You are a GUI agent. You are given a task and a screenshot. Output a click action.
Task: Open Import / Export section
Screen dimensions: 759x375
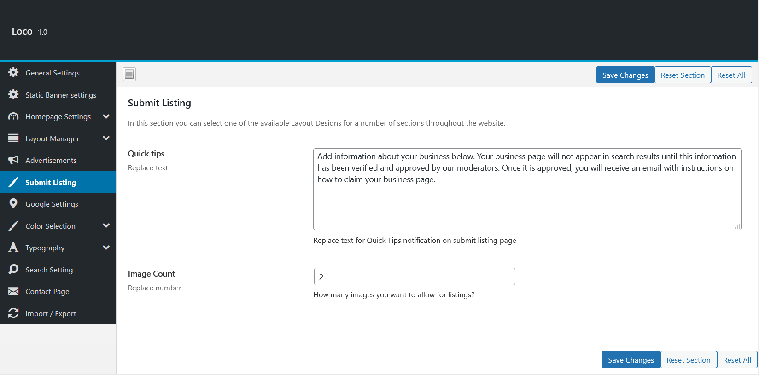[x=58, y=313]
